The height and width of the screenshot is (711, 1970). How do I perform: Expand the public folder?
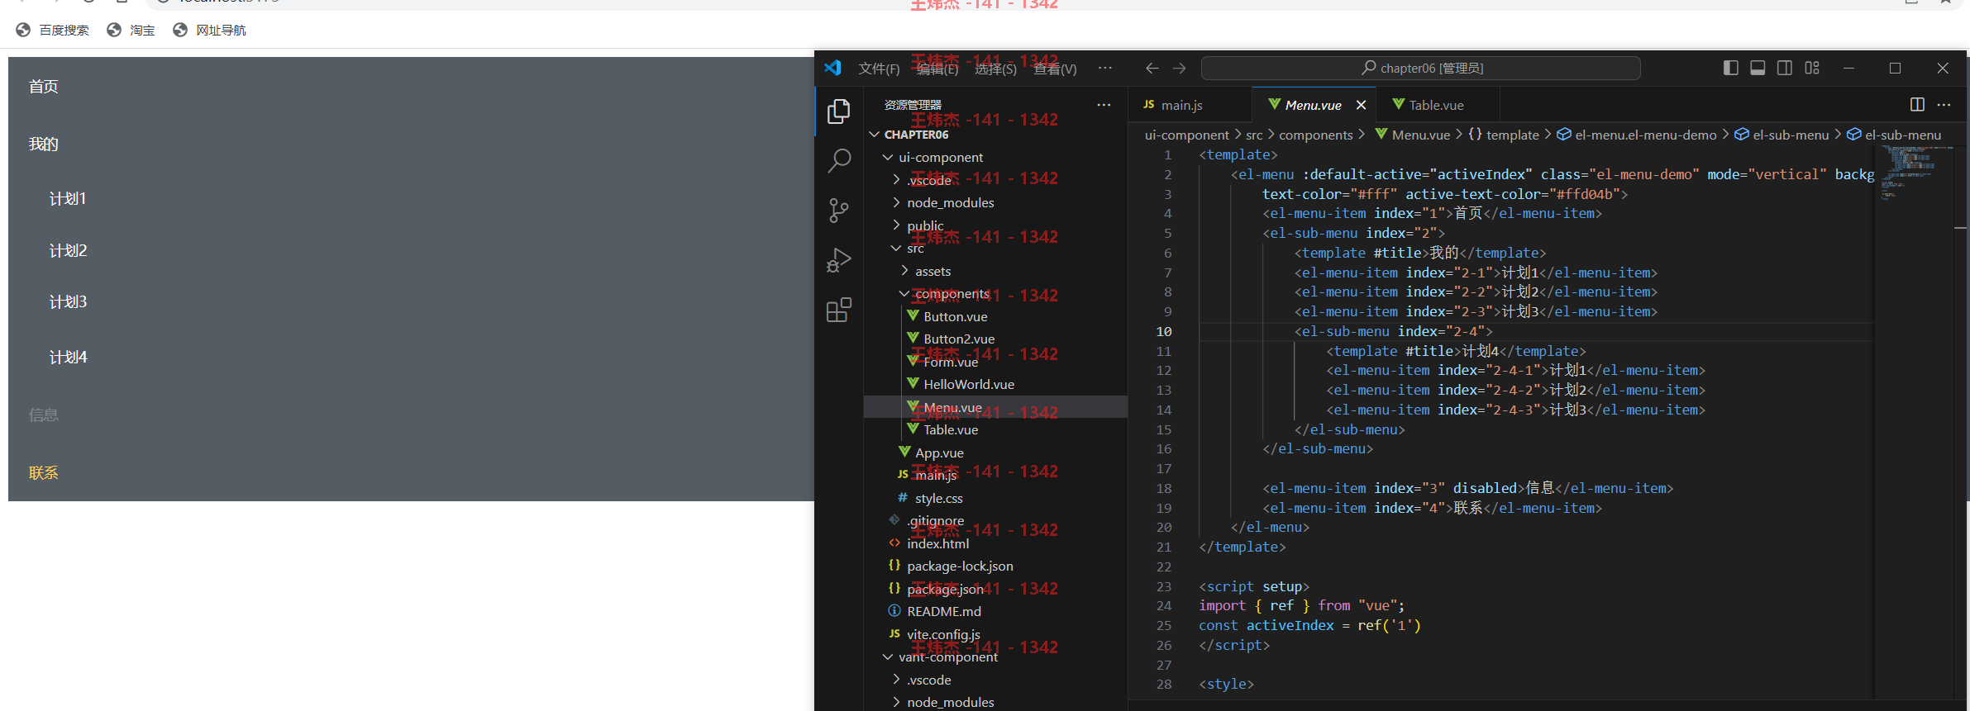click(995, 225)
